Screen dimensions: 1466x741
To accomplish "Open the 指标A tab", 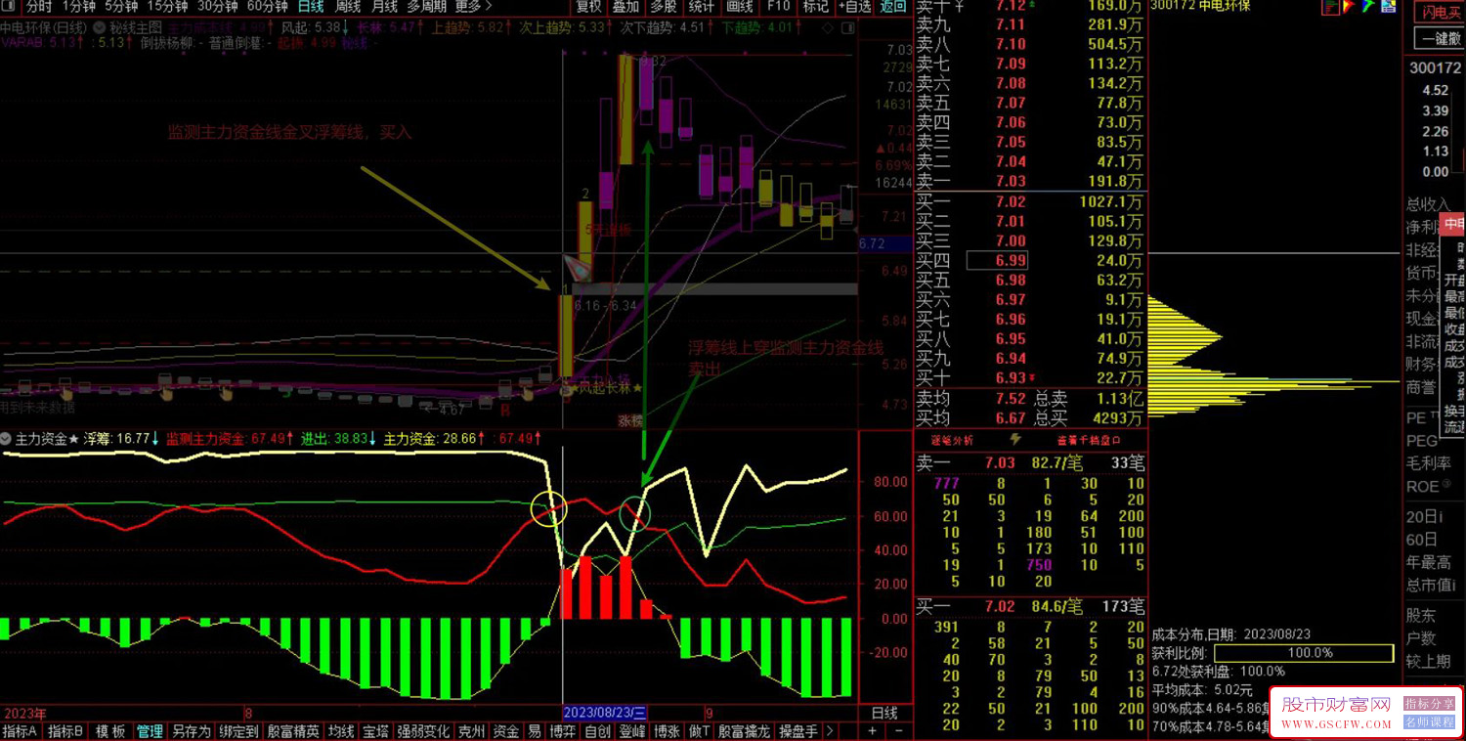I will click(21, 731).
